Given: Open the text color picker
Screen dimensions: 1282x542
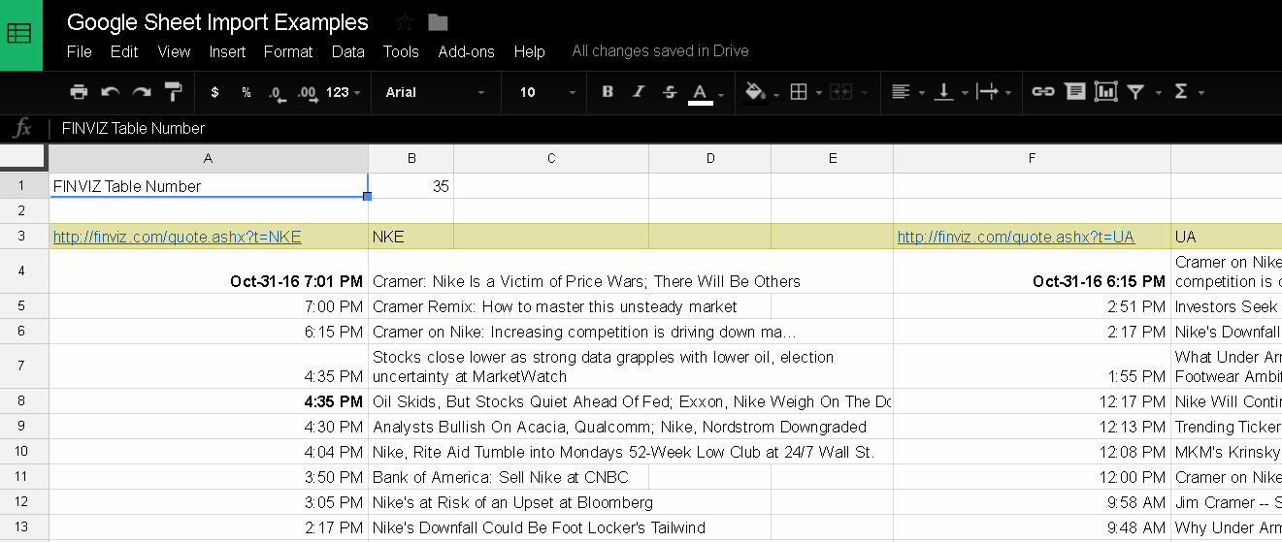Looking at the screenshot, I should click(x=706, y=92).
